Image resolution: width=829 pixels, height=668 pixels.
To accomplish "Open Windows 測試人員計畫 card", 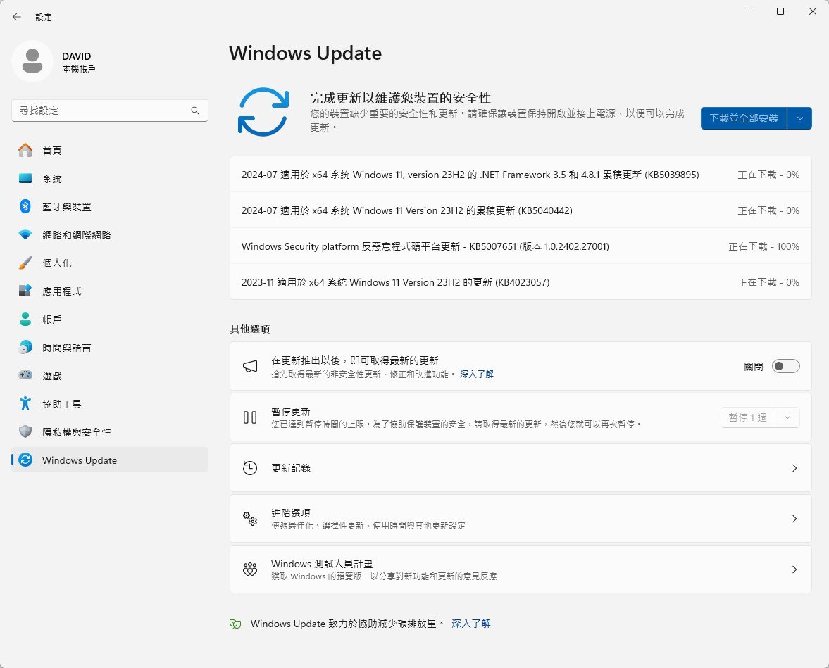I will pos(521,569).
